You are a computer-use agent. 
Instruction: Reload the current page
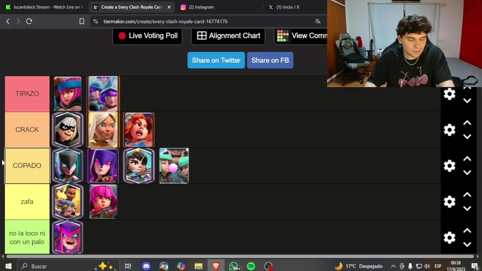pyautogui.click(x=29, y=21)
